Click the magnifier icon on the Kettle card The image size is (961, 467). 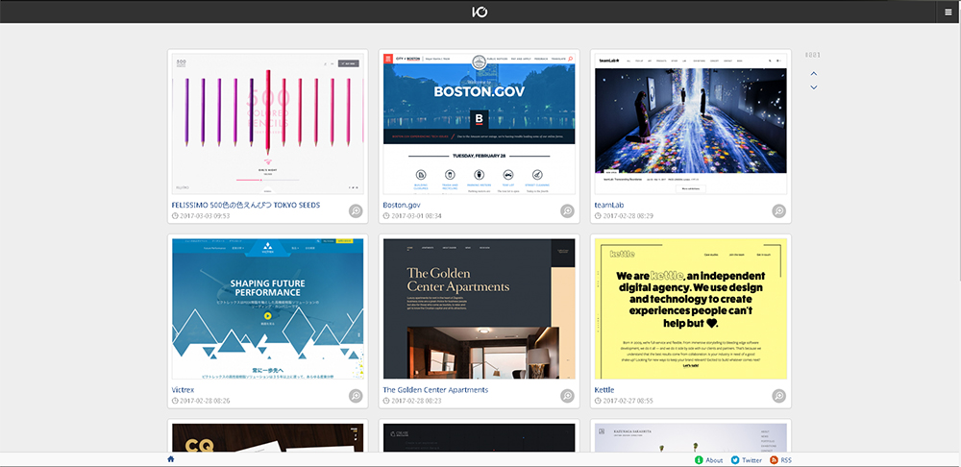[778, 396]
